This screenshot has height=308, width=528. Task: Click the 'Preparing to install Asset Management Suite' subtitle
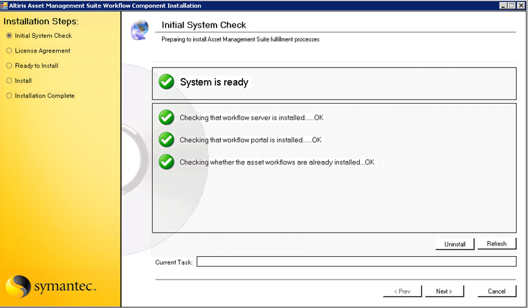(240, 39)
